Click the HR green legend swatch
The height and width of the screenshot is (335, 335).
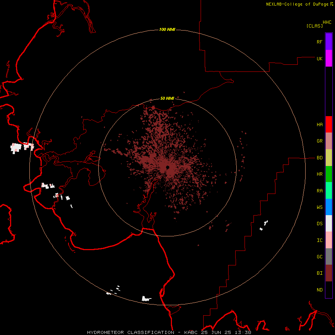329,174
